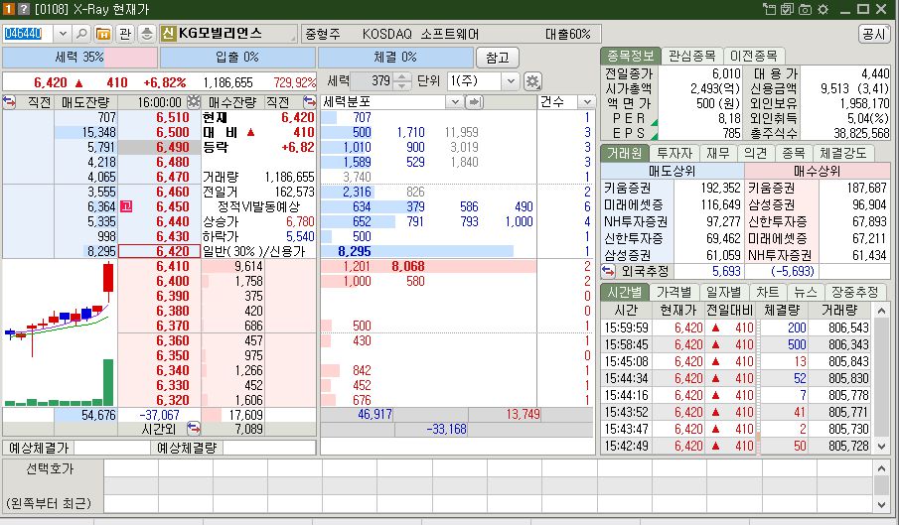This screenshot has width=899, height=525.
Task: Click the mini candlestick chart thumbnail
Action: [60, 333]
